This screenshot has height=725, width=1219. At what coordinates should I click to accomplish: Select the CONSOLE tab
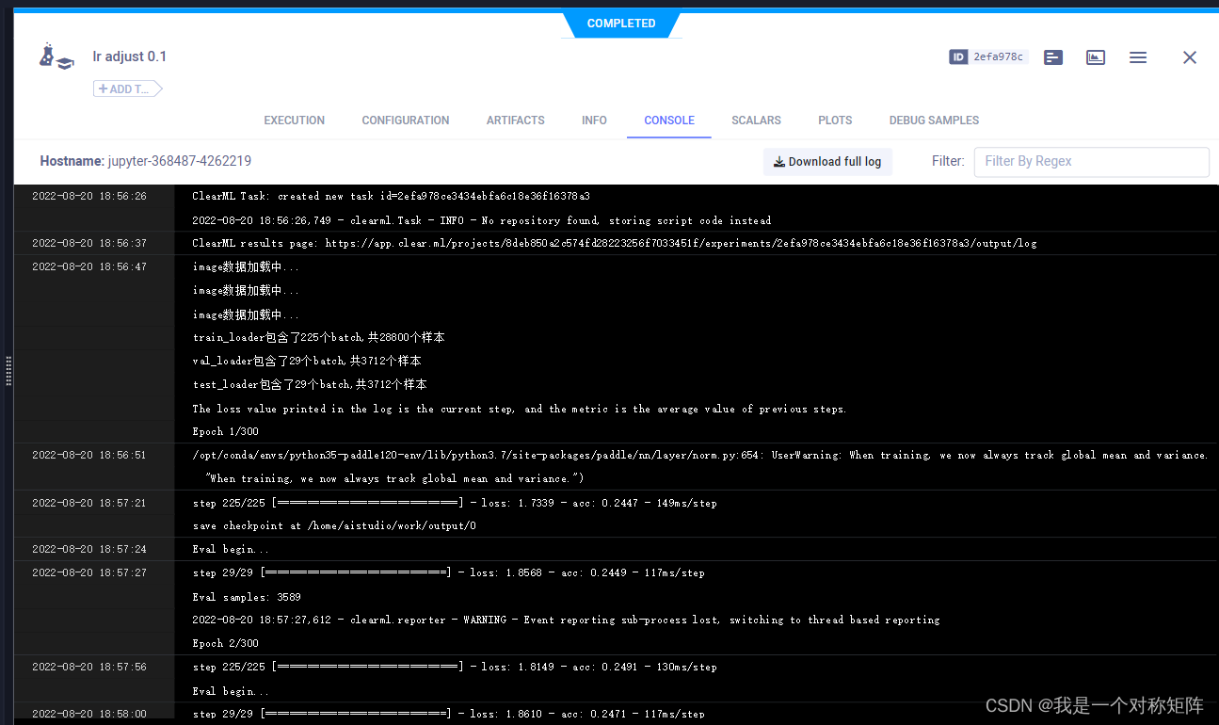[x=669, y=121]
